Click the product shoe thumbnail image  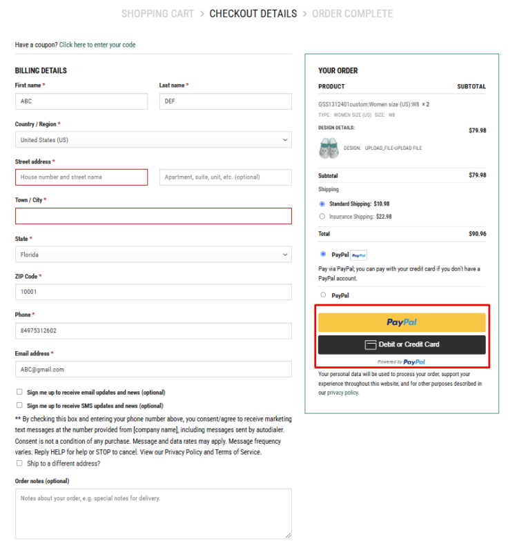(329, 148)
